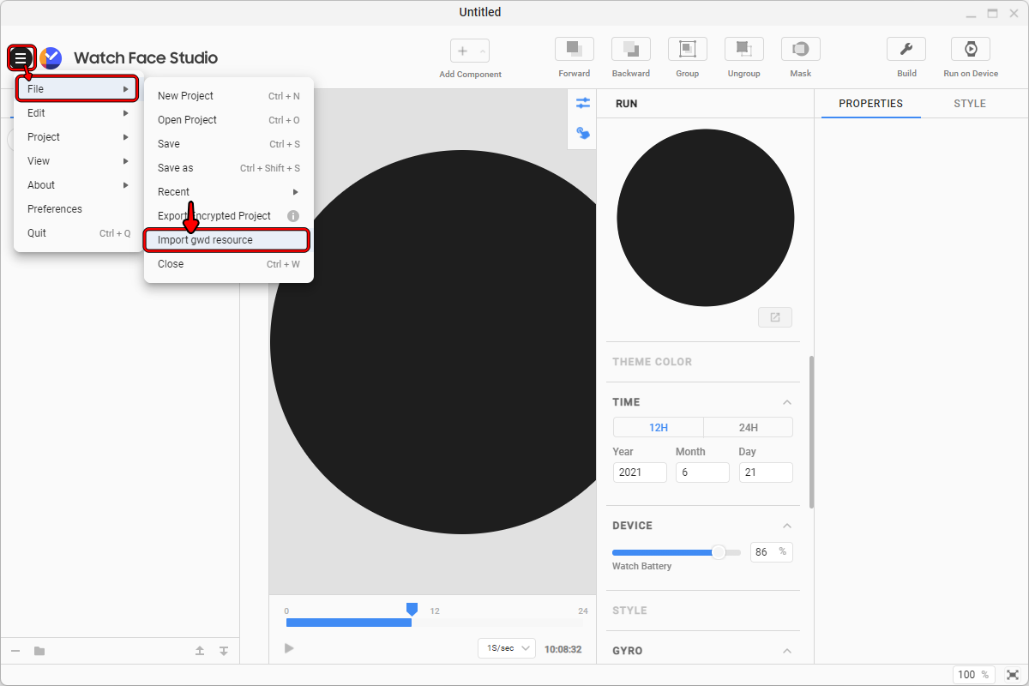Play the timeline preview
This screenshot has width=1029, height=686.
(289, 648)
